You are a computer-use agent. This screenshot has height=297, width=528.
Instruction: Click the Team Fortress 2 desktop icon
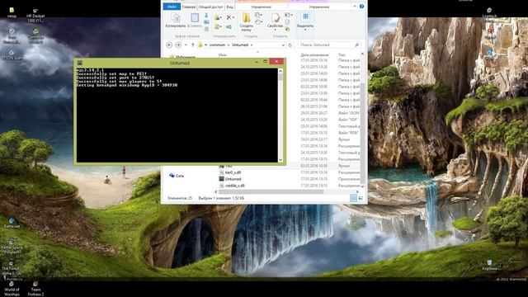pyautogui.click(x=35, y=289)
